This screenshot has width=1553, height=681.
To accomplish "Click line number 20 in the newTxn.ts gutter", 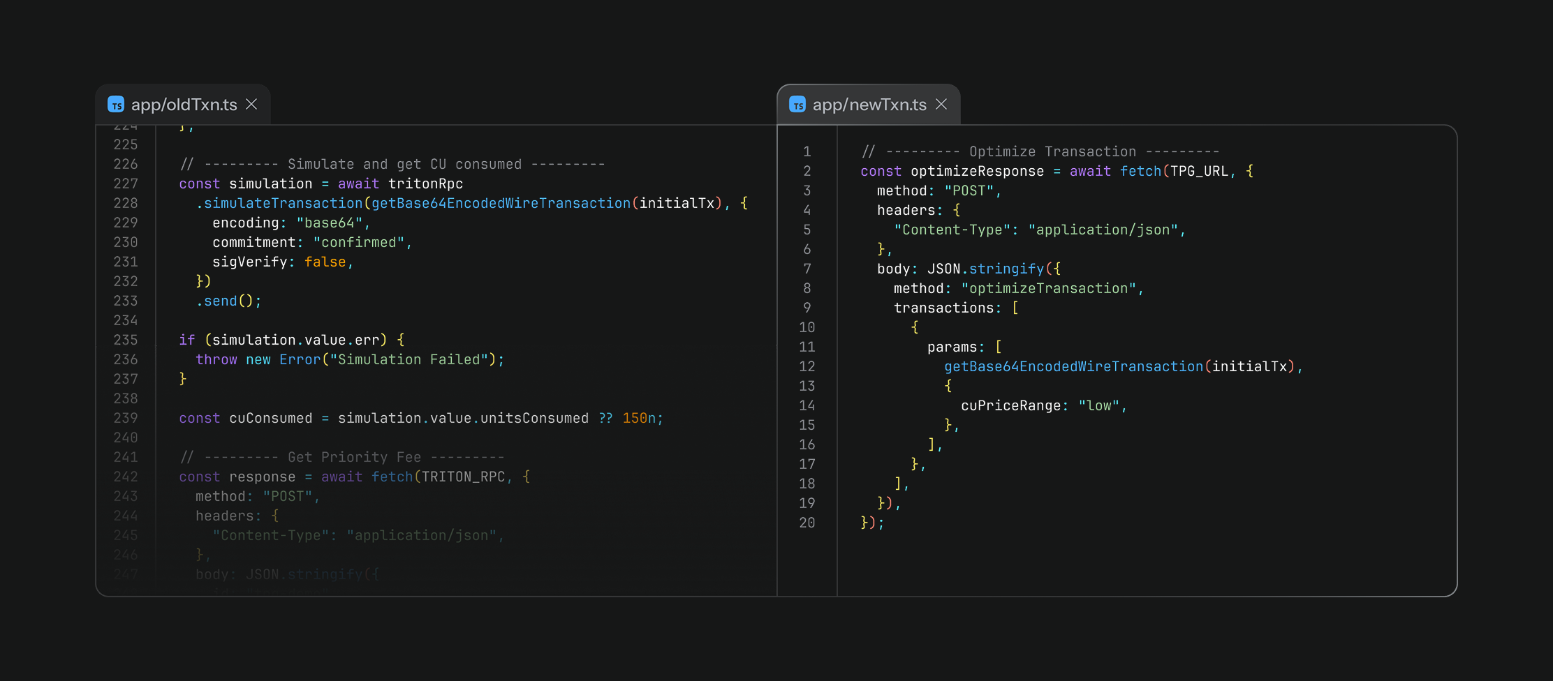I will [807, 523].
